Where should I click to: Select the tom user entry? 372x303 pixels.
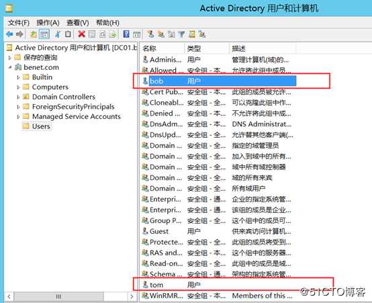coord(218,285)
